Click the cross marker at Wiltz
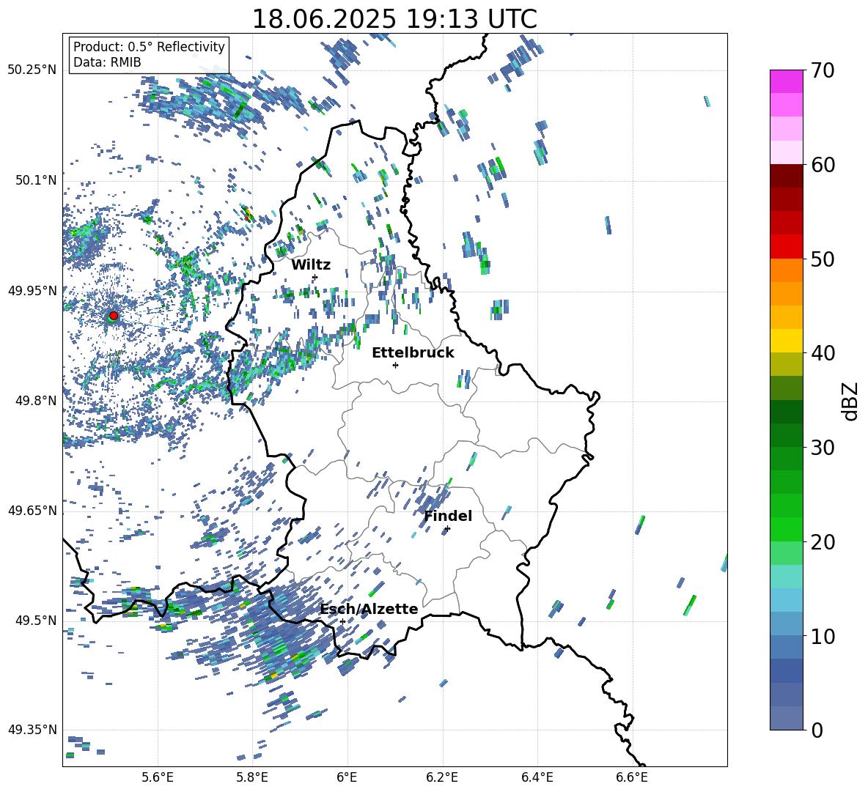This screenshot has height=792, width=868. click(315, 277)
